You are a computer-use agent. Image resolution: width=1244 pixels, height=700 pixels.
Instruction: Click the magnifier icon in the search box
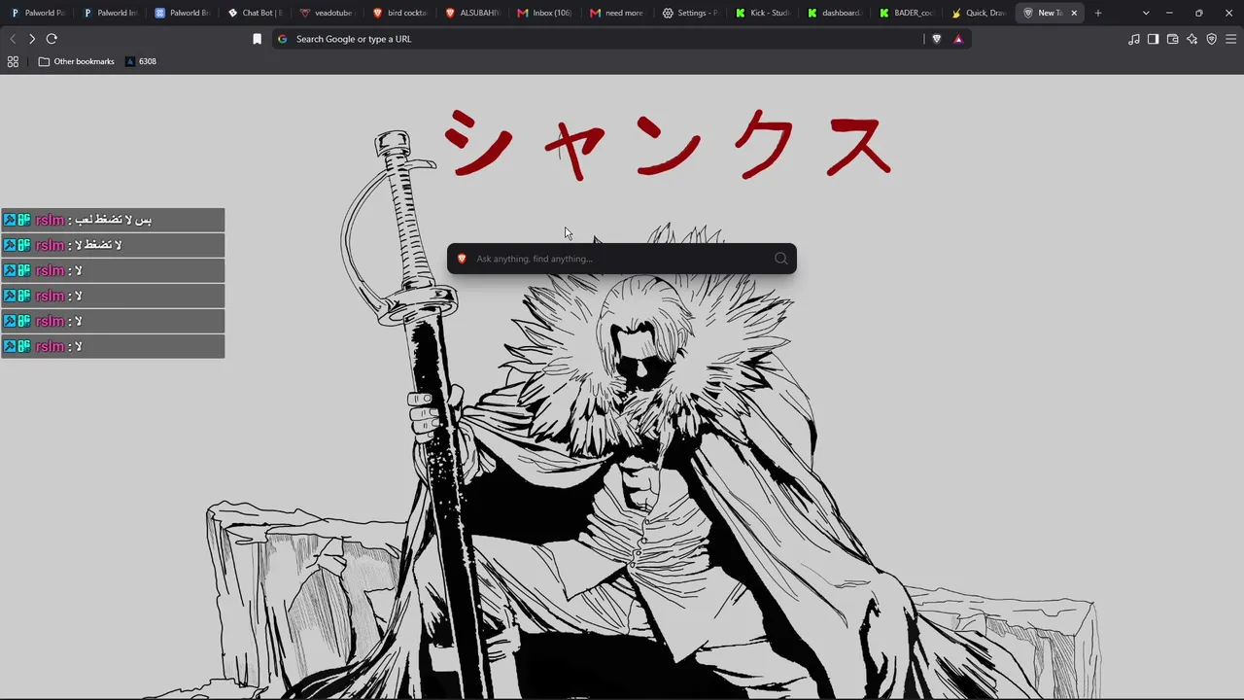tap(781, 259)
